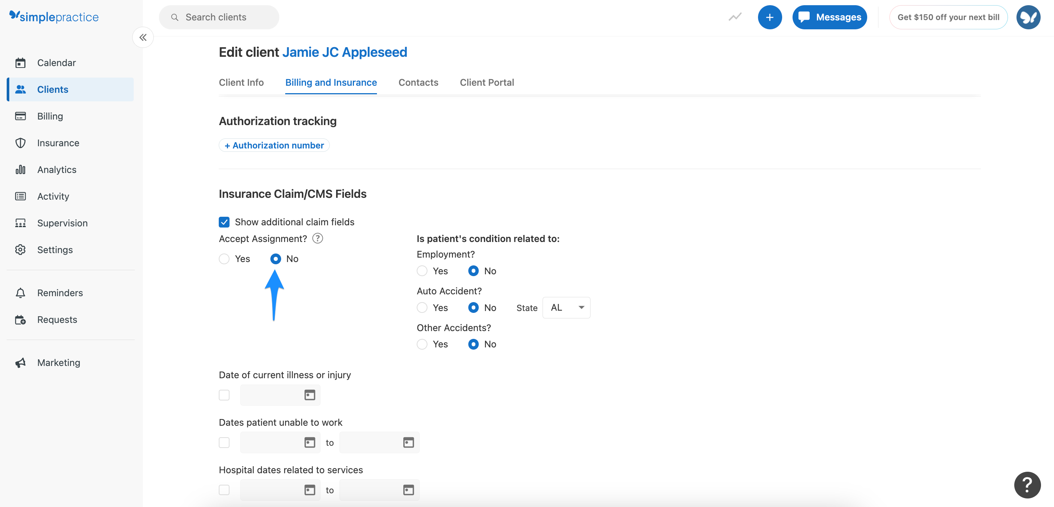
Task: Open calendar picker for illness date
Action: point(310,395)
